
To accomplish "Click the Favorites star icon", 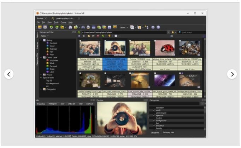I will (173, 32).
